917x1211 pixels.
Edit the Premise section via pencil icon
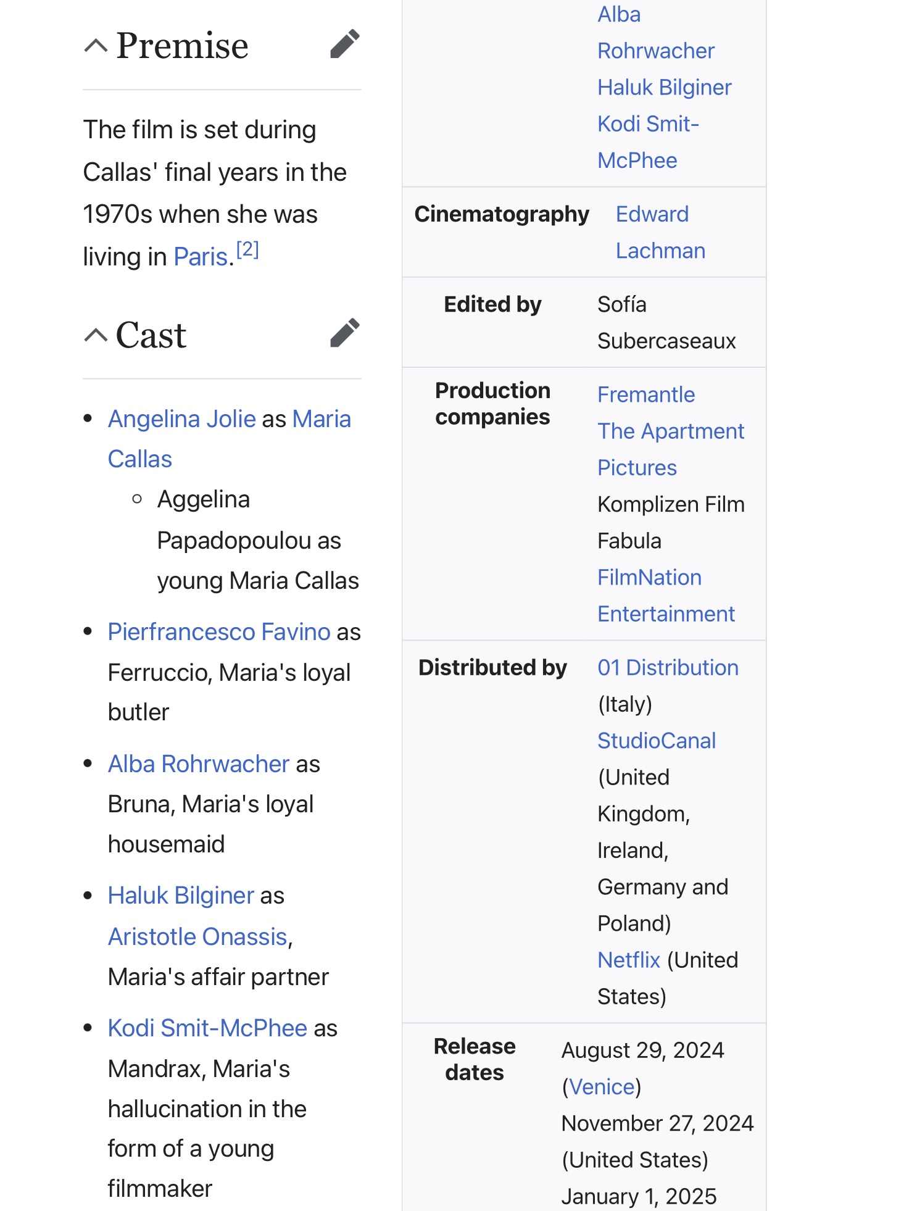[x=344, y=44]
